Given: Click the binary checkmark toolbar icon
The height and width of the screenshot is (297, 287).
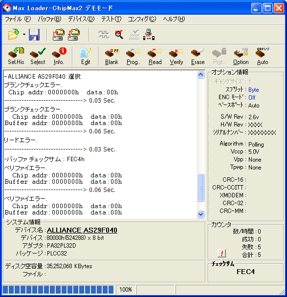Looking at the screenshot, I should point(134,35).
